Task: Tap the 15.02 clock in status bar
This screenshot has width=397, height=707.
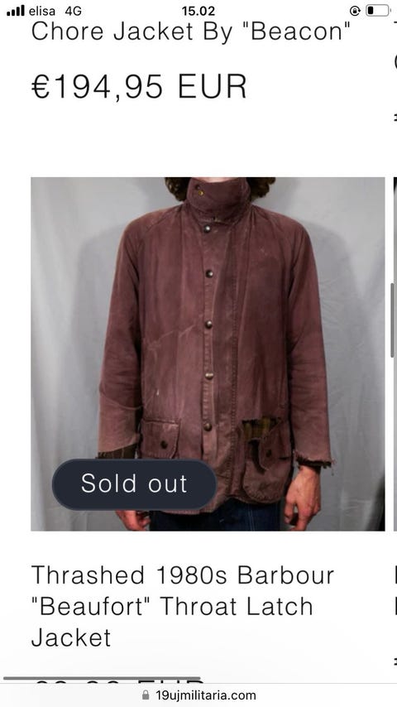Action: 198,11
